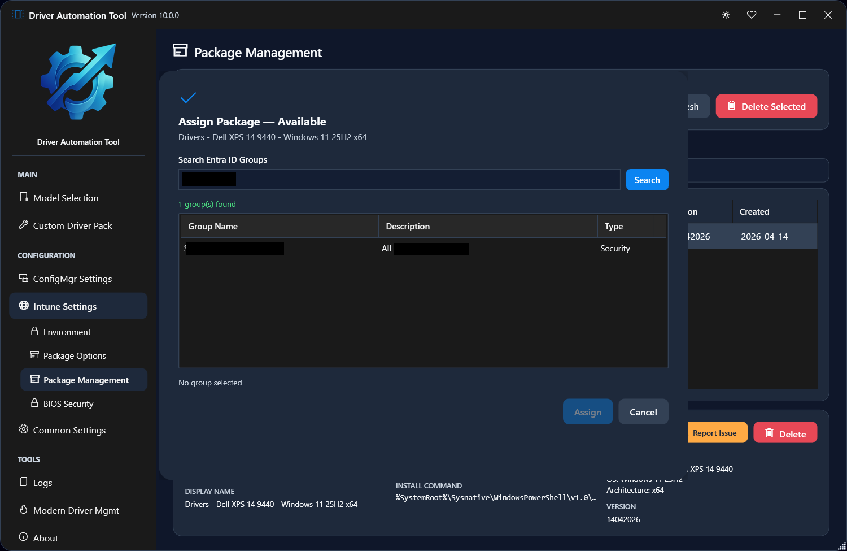Click the 'Architecture: x64' detail text
Viewport: 847px width, 551px height.
[635, 490]
